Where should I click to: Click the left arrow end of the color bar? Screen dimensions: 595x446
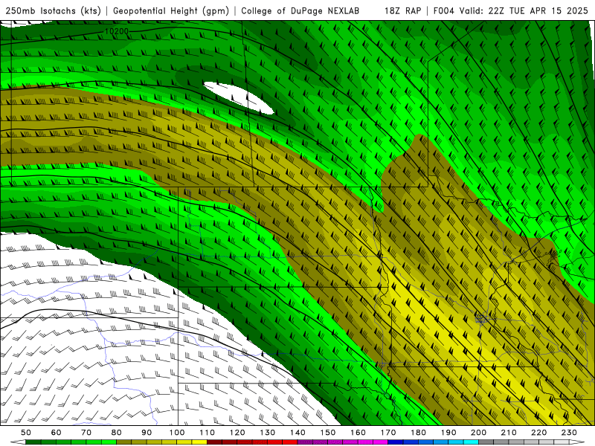[17, 442]
